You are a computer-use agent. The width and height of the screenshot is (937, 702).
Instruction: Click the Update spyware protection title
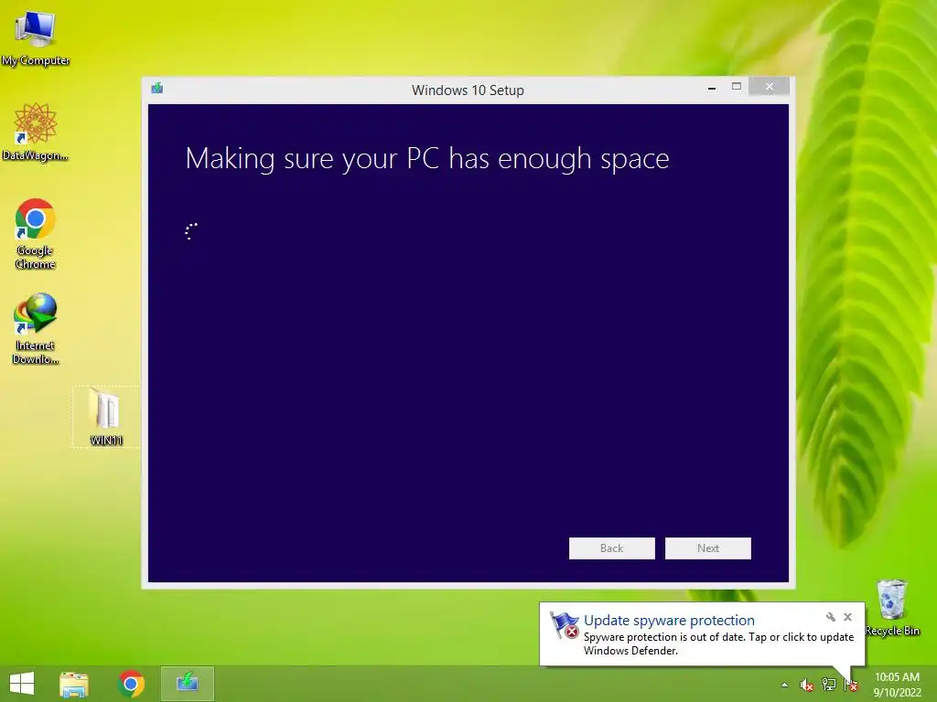point(669,621)
